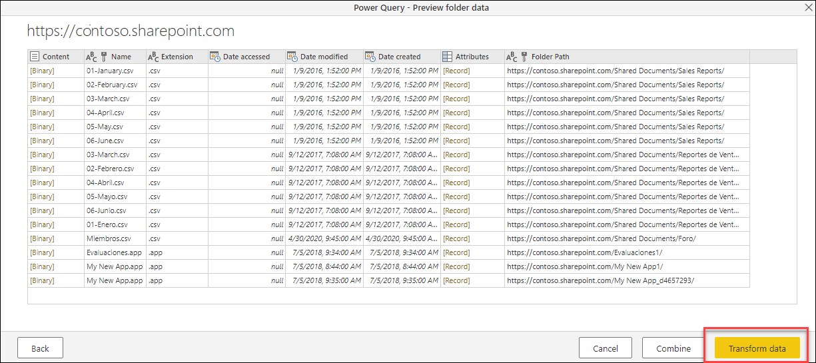Click the Date created datetime type icon
The width and height of the screenshot is (816, 363).
pos(370,57)
